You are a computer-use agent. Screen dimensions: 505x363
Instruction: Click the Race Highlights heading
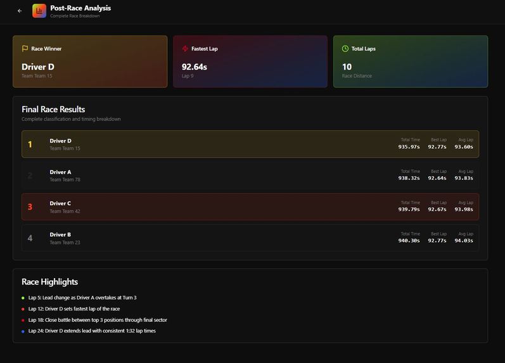49,282
